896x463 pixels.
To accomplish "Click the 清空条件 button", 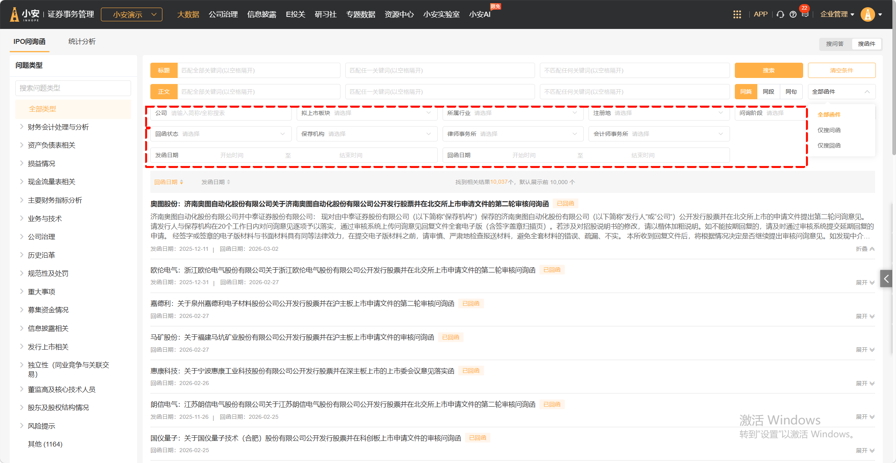I will click(841, 70).
